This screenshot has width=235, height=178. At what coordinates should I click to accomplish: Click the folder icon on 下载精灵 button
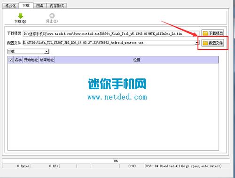coord(205,33)
